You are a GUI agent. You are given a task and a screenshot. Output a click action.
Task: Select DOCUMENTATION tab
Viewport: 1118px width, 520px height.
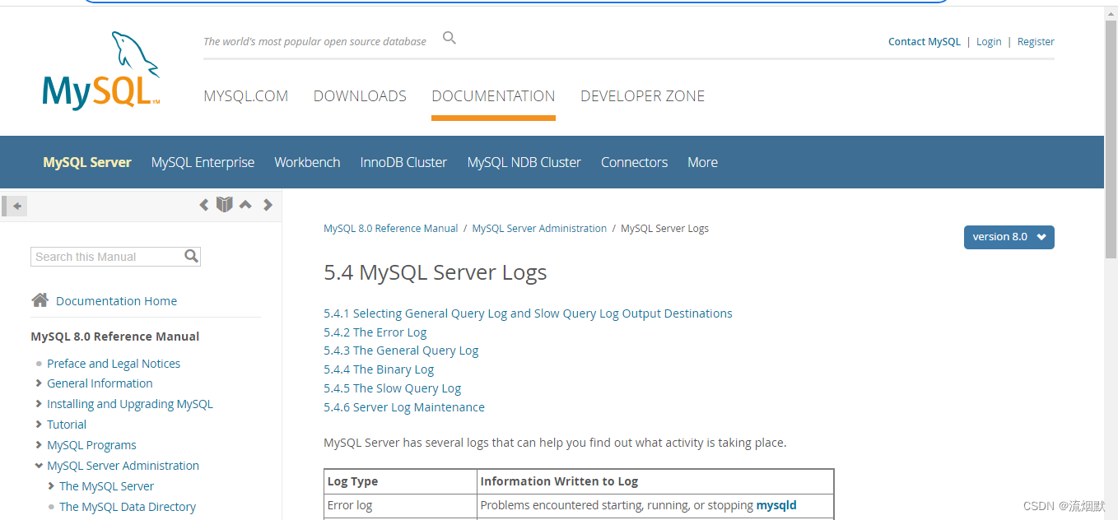click(493, 96)
